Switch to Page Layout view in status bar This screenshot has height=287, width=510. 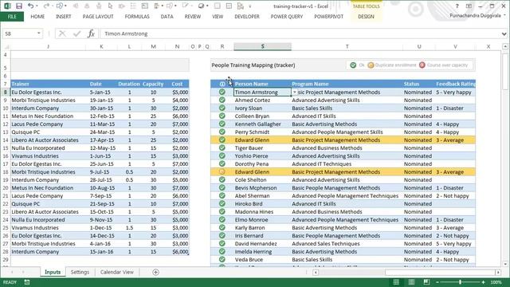coord(411,282)
